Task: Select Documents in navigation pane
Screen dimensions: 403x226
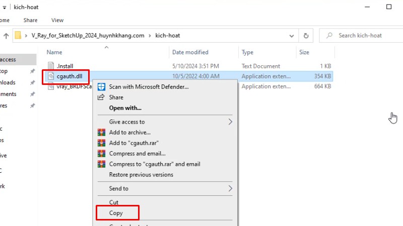Action: [x=8, y=94]
